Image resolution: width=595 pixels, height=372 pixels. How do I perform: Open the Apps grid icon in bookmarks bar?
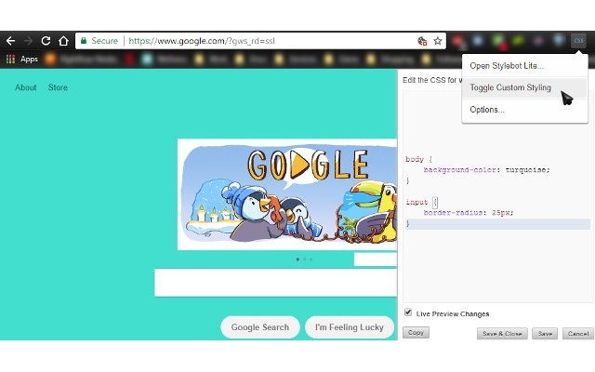[10, 60]
